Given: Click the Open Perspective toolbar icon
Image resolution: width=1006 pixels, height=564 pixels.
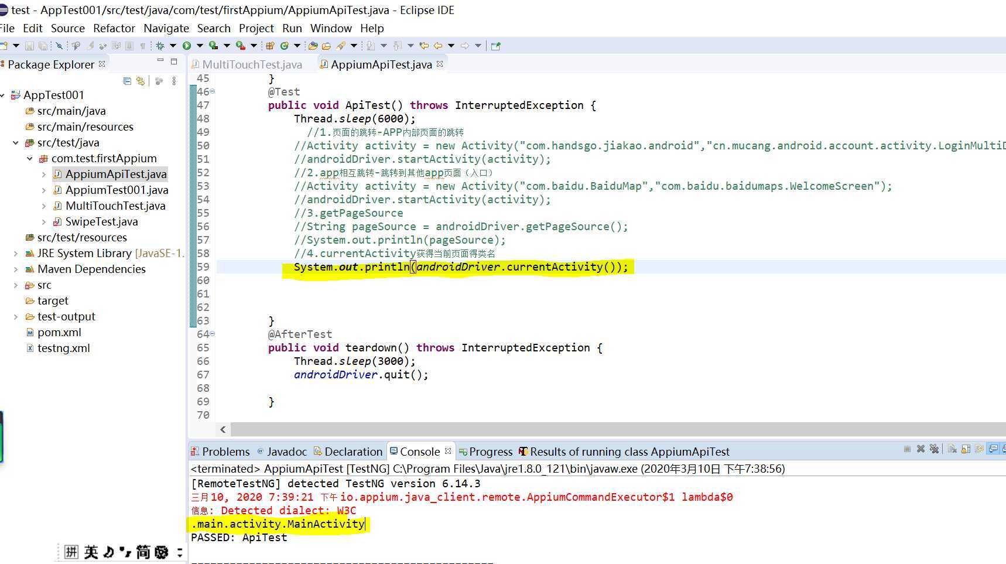Looking at the screenshot, I should (495, 46).
